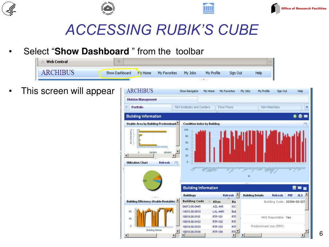Refresh the Buildings list

[x=228, y=195]
